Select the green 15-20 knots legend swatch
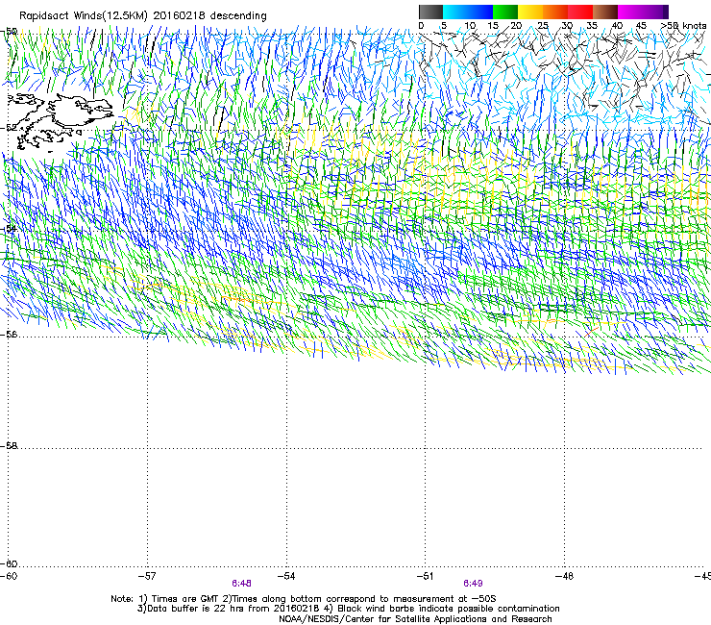Viewport: 711px width, 625px height. tap(505, 12)
